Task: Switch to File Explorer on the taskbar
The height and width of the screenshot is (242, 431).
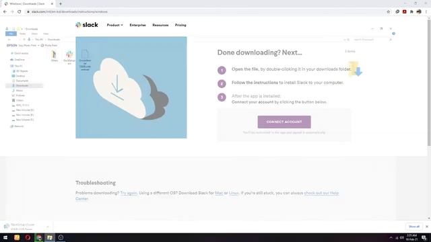Action: coord(50,237)
